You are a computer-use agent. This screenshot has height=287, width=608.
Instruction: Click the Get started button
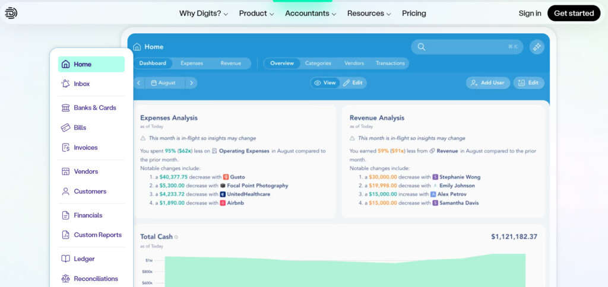click(x=574, y=13)
